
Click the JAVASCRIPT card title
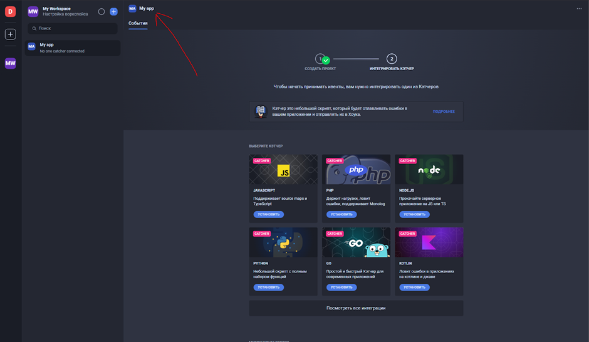click(x=264, y=190)
